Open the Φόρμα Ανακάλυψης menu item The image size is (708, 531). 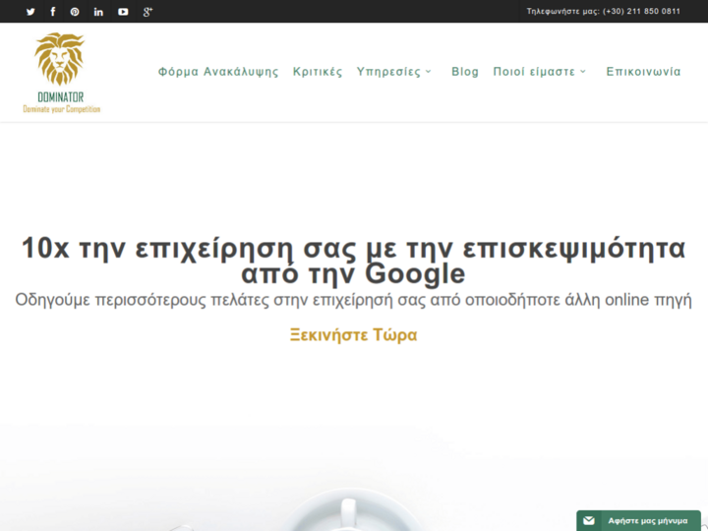(x=218, y=72)
